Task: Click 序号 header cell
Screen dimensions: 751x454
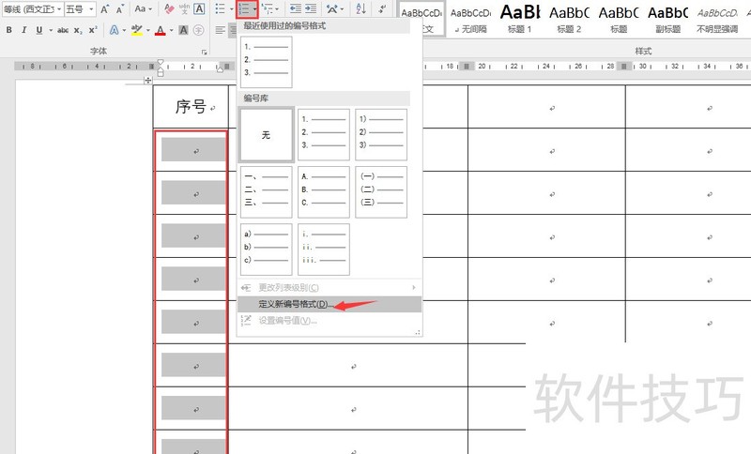Action: coord(192,107)
